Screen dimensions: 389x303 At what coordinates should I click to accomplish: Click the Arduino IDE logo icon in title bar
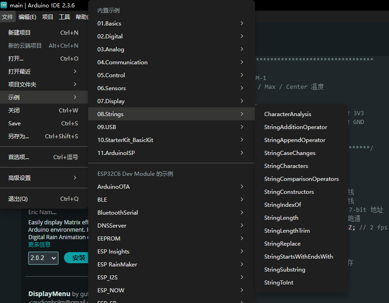(4, 5)
